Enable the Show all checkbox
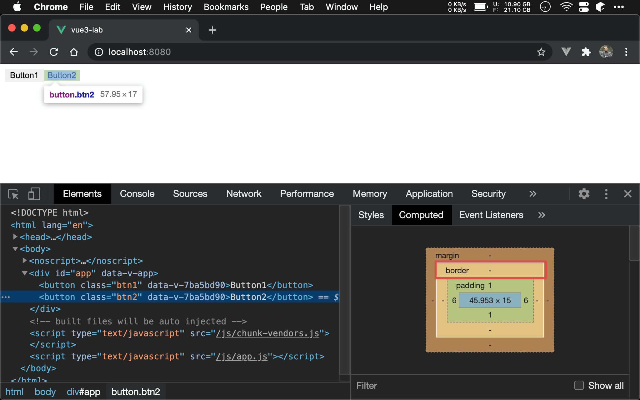The image size is (640, 400). 579,385
